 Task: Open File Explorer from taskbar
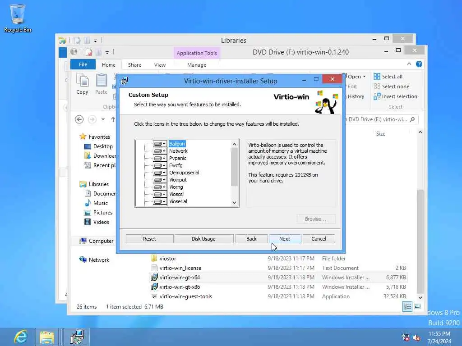(47, 337)
